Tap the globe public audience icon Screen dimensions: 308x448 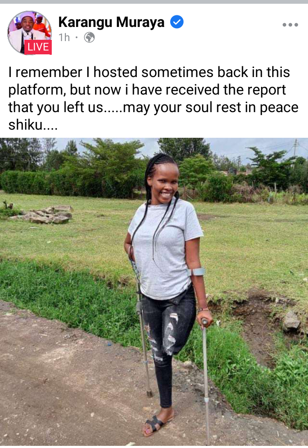[x=89, y=37]
